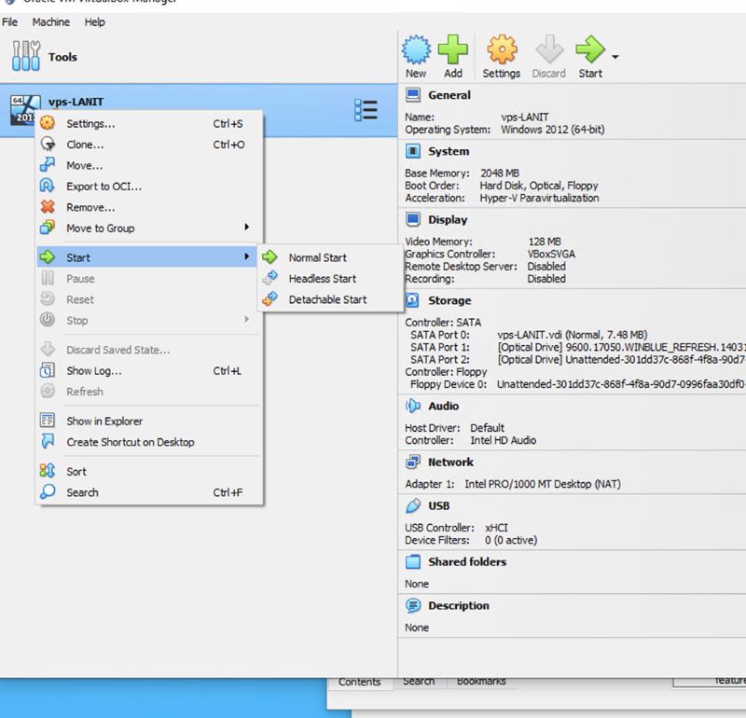Click the Discard toolbar icon

coord(548,49)
